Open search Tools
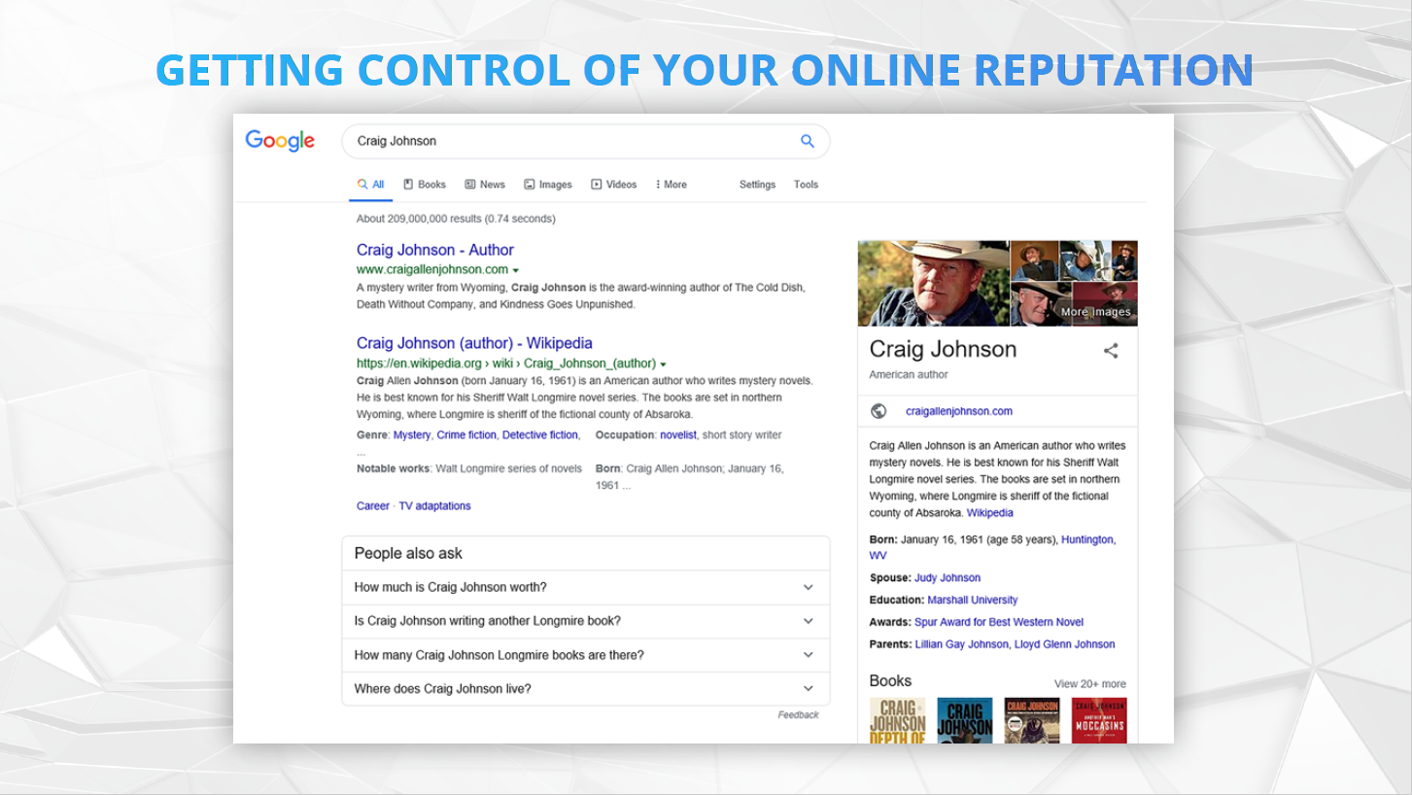This screenshot has height=795, width=1412. [x=806, y=185]
